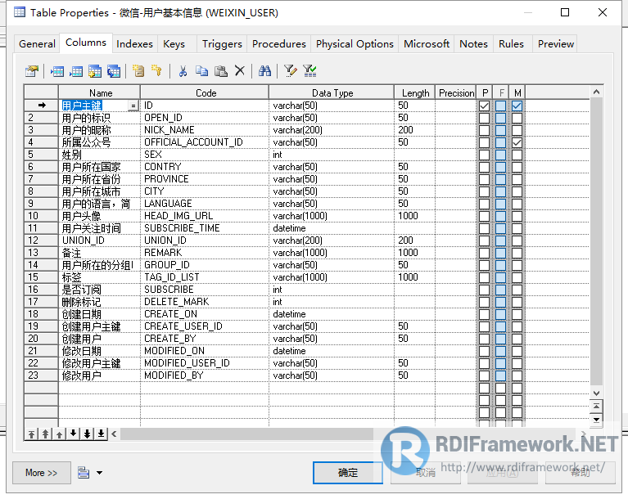Expand dialog with More >> button
Image resolution: width=628 pixels, height=499 pixels.
[x=42, y=473]
